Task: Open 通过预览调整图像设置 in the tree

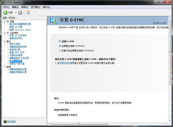Action: 20,24
